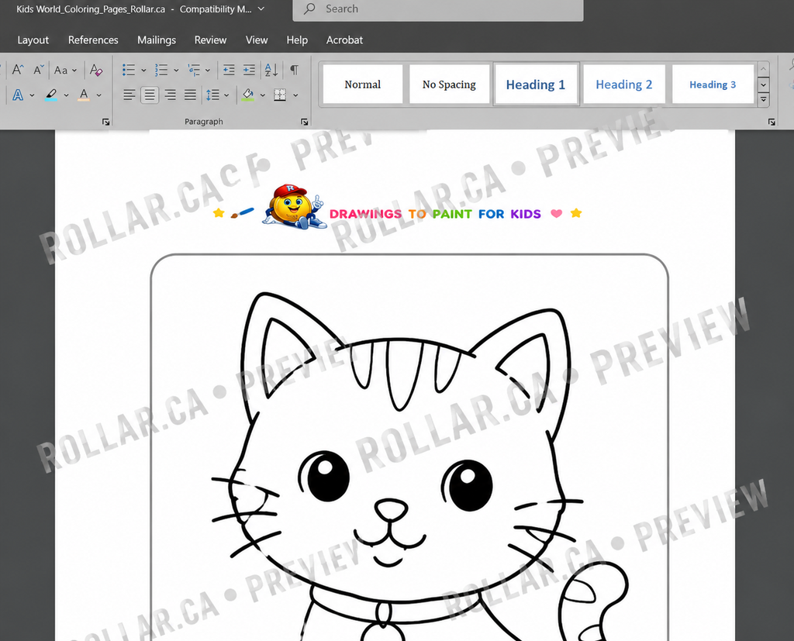Open the Help tab
794x641 pixels.
[297, 40]
